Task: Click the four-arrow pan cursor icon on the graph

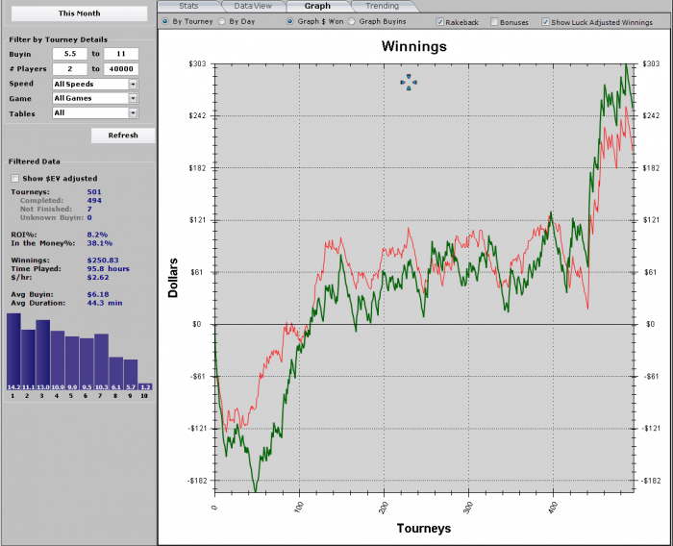Action: coord(409,83)
